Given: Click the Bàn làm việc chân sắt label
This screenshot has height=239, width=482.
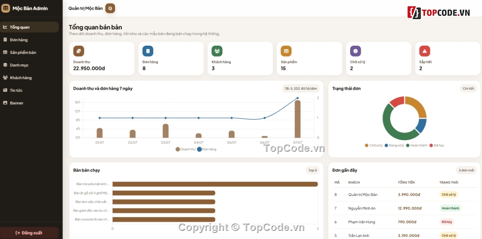Looking at the screenshot, I should tap(92, 202).
